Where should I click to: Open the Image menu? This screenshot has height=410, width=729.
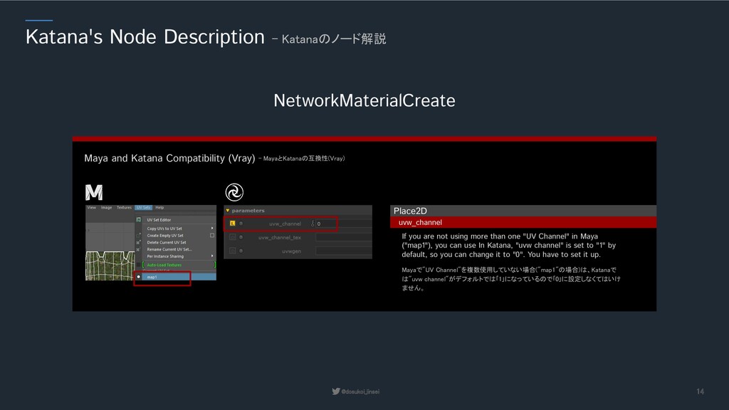pos(107,208)
